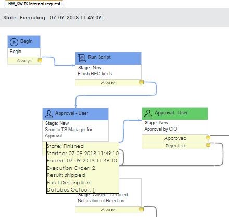Click the Always condition under Run Script

tap(109, 83)
